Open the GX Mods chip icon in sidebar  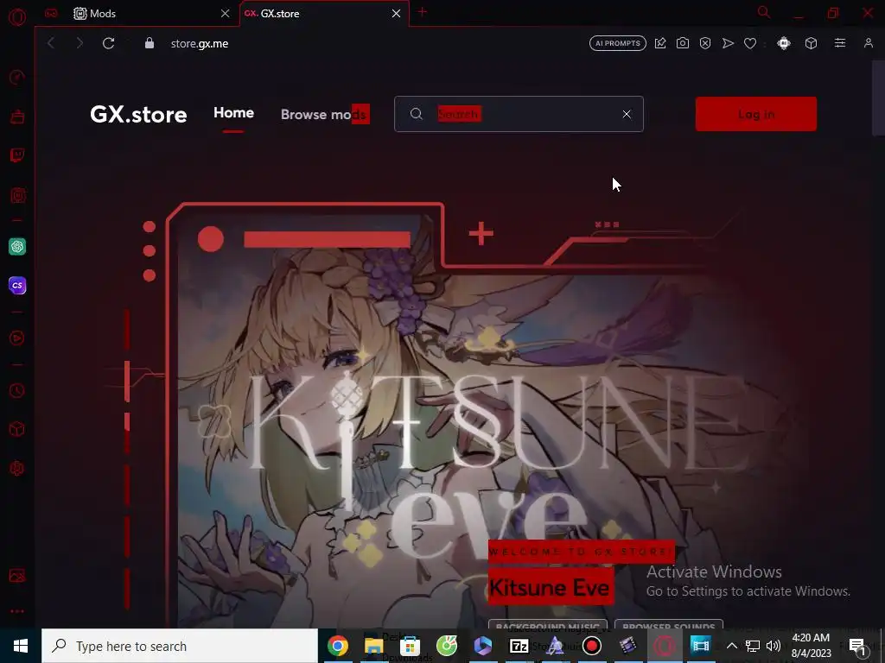tap(17, 195)
